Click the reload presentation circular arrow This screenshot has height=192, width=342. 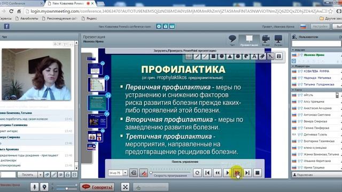[x=197, y=173]
